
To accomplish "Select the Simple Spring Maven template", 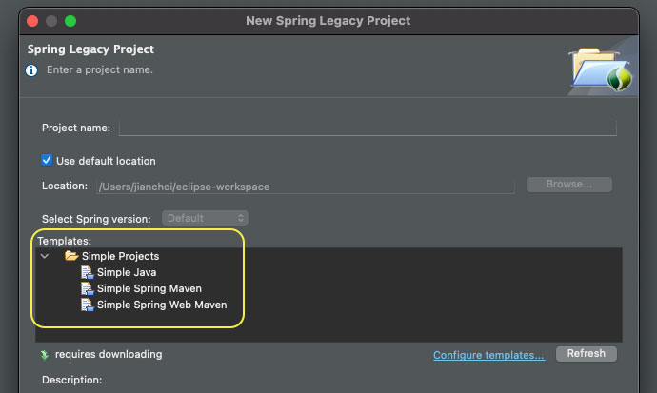I will (149, 288).
